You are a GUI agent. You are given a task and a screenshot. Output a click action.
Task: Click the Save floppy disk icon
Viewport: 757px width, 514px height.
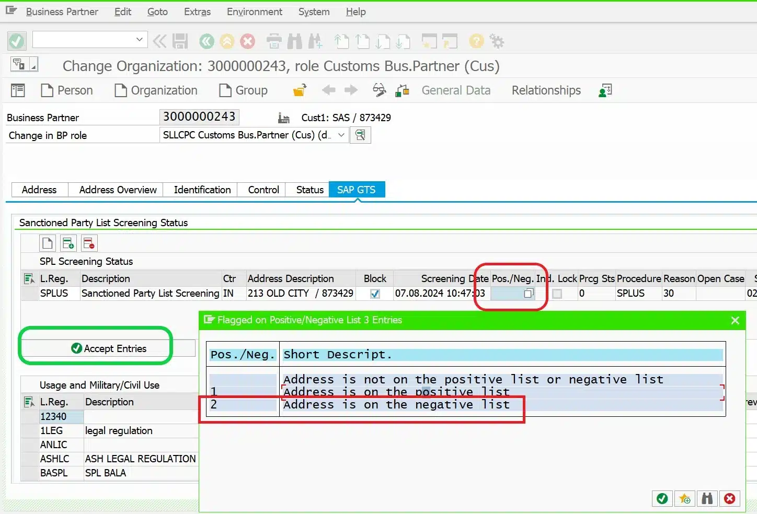[180, 41]
